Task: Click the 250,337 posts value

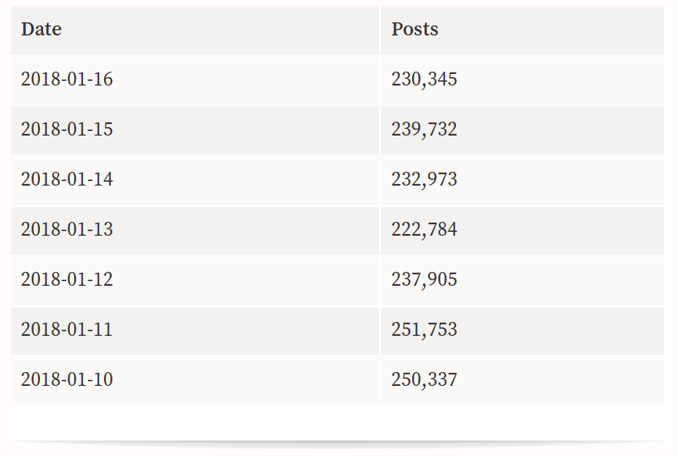Action: click(424, 380)
